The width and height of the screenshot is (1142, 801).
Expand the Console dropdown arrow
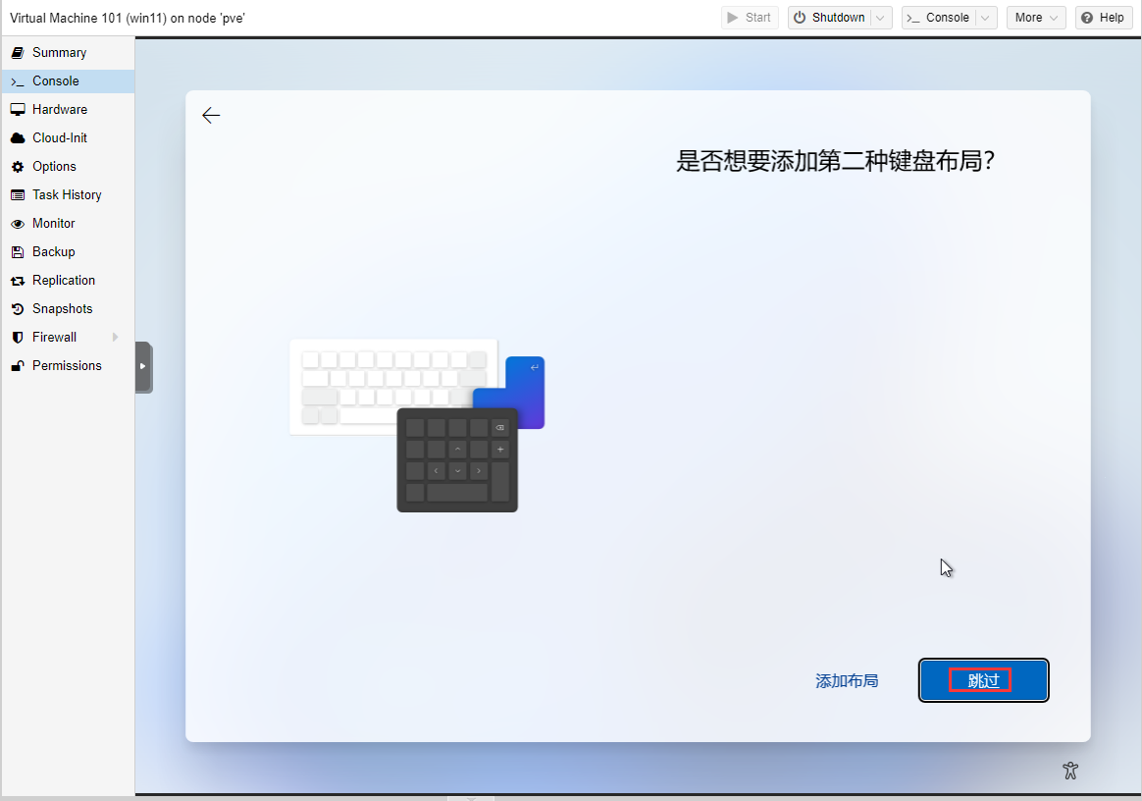[986, 18]
